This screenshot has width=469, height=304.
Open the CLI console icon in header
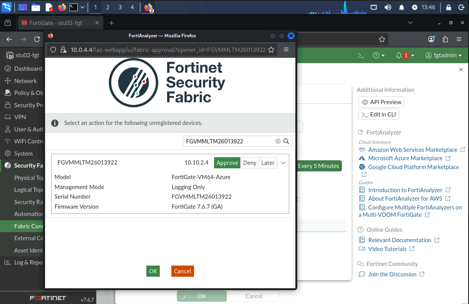click(x=361, y=55)
